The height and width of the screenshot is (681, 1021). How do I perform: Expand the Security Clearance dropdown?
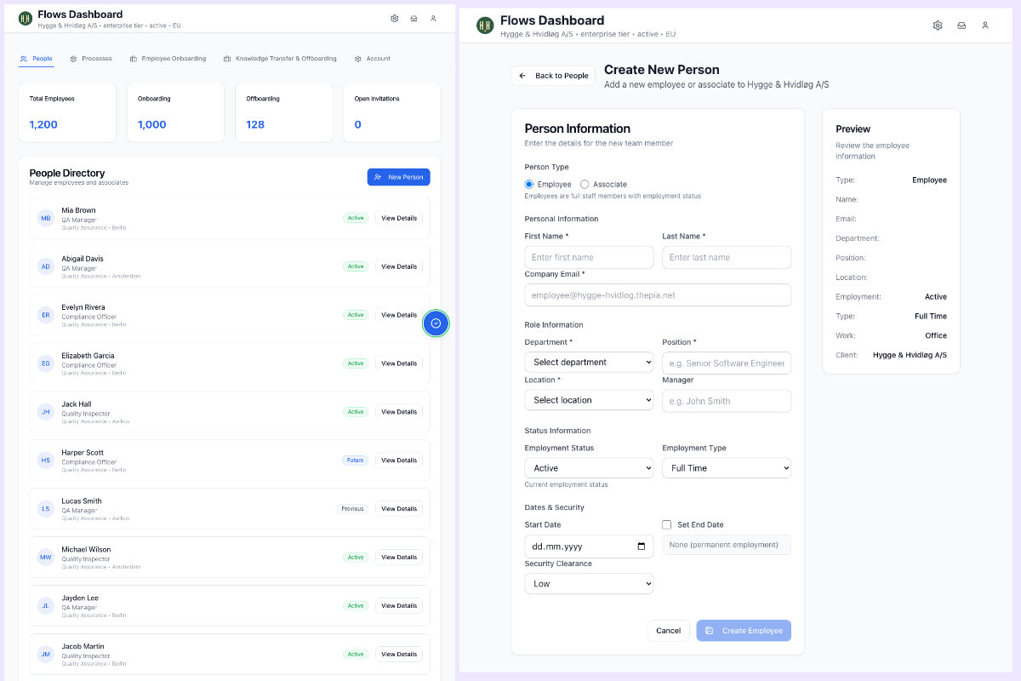[589, 584]
